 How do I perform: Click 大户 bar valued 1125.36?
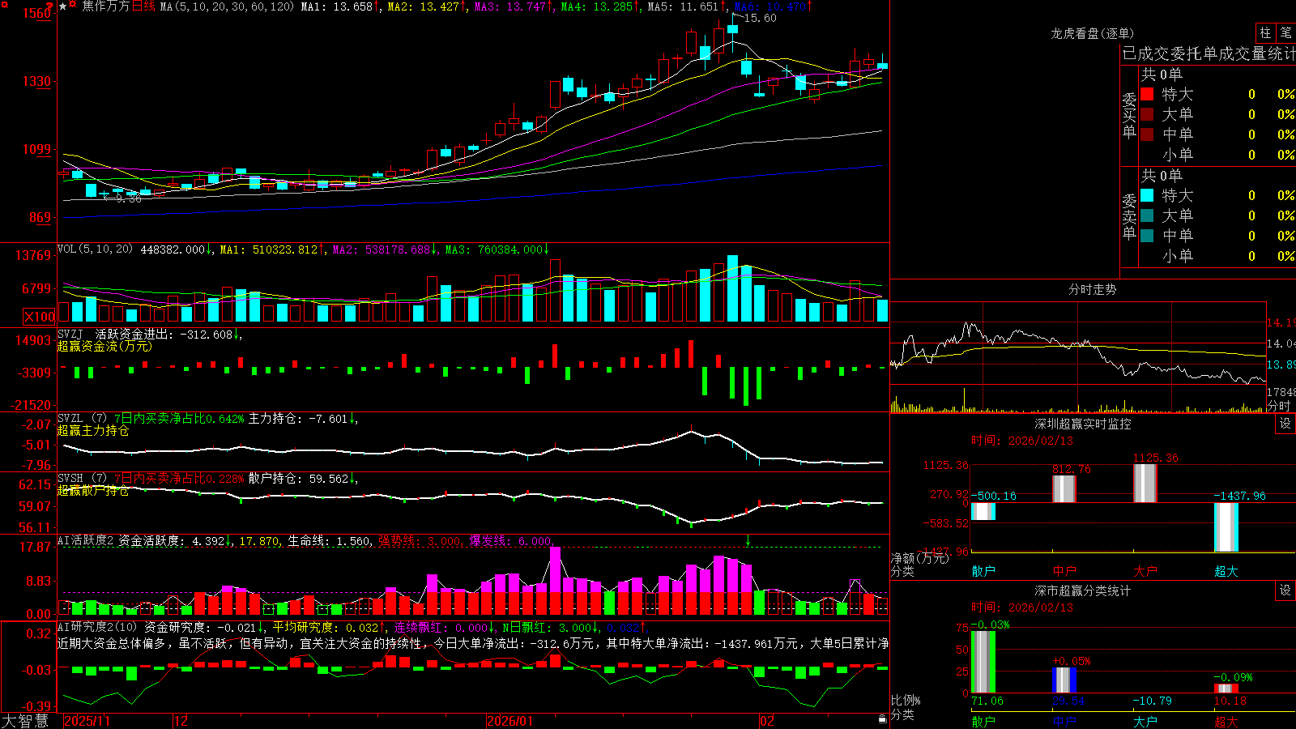[1145, 484]
